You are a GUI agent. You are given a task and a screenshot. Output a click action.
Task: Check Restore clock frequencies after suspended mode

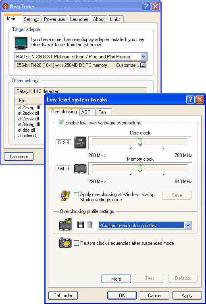pos(77,243)
